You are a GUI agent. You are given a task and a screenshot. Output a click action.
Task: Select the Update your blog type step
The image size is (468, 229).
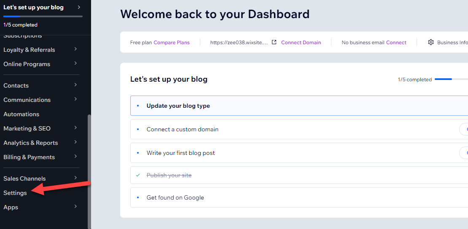[x=299, y=106]
